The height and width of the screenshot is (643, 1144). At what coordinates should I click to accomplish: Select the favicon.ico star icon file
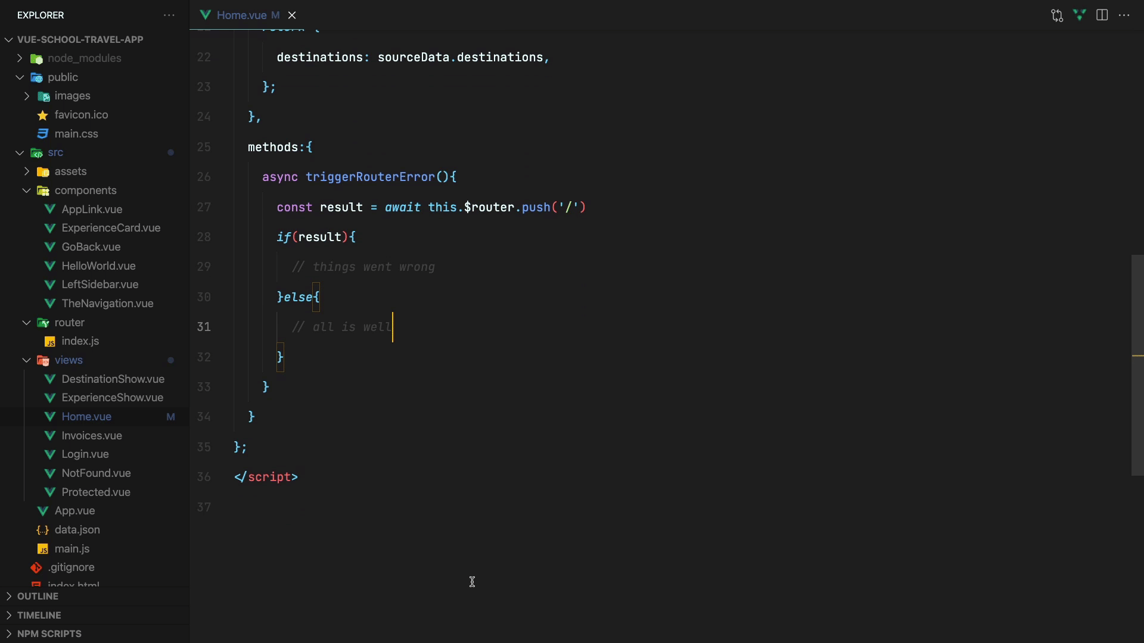pyautogui.click(x=81, y=115)
